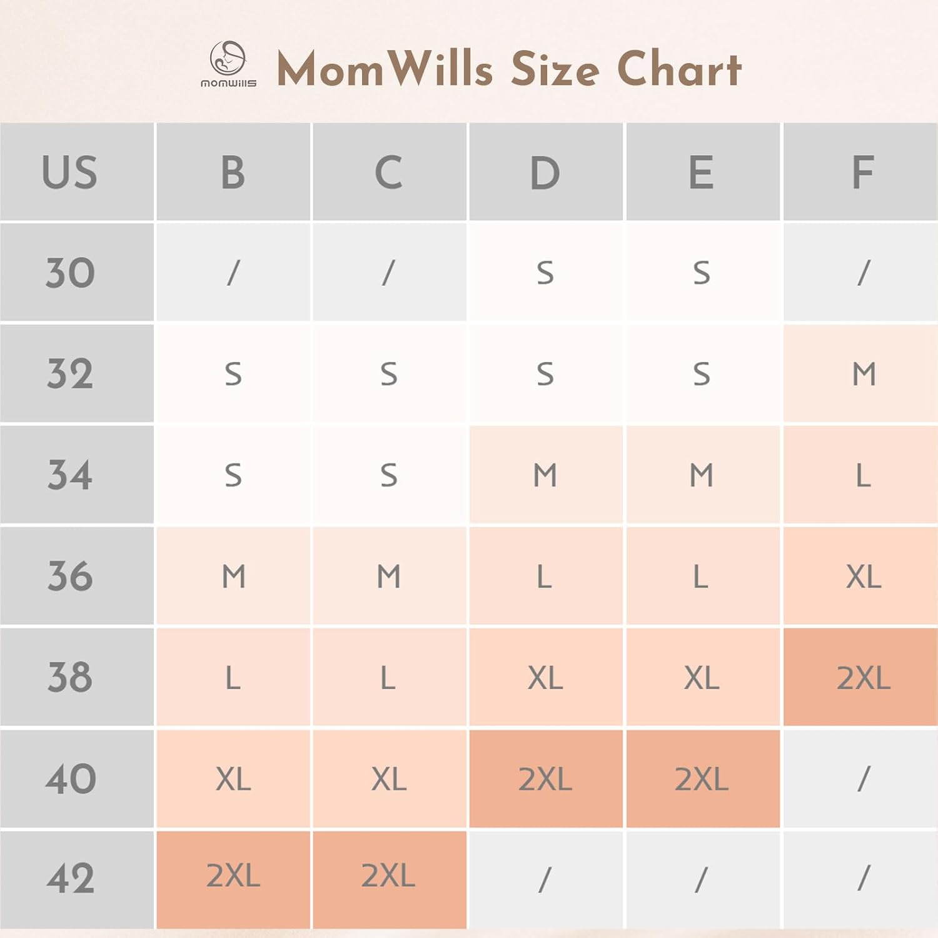The width and height of the screenshot is (938, 938).
Task: Click the L cell for 34F
Action: tap(863, 475)
